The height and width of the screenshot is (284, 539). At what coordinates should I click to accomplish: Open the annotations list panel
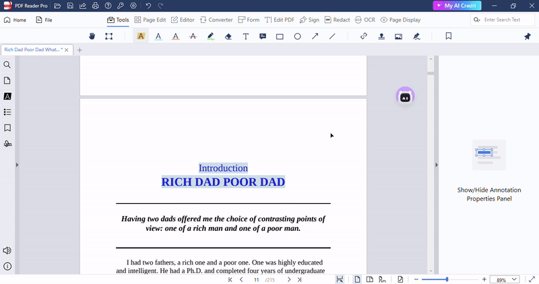tap(7, 96)
